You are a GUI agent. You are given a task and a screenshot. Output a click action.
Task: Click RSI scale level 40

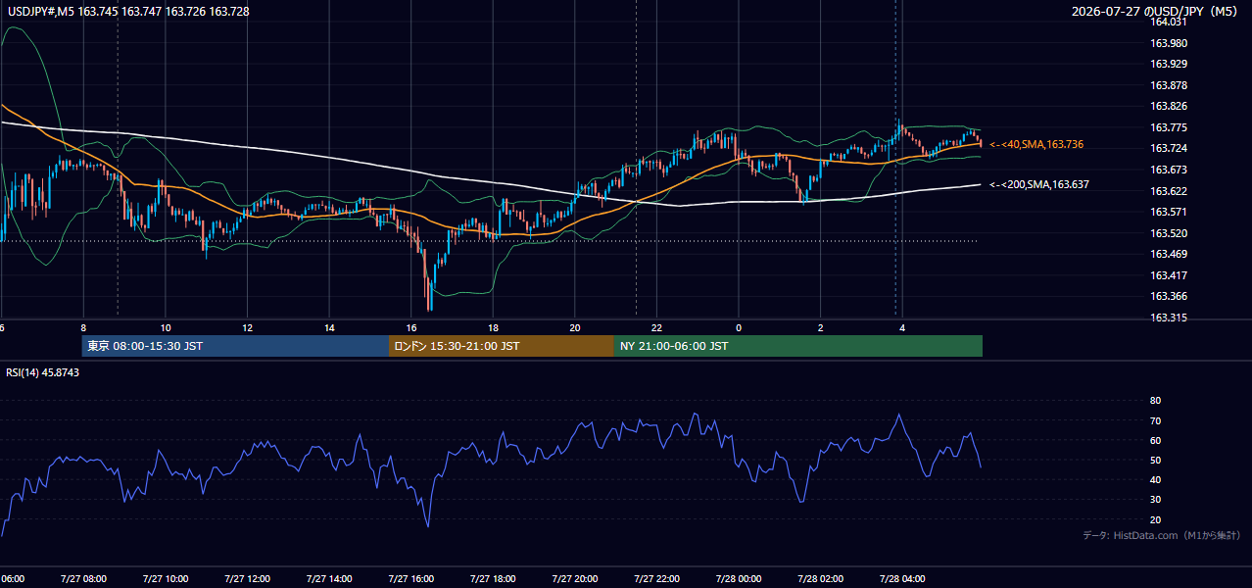(x=1155, y=479)
